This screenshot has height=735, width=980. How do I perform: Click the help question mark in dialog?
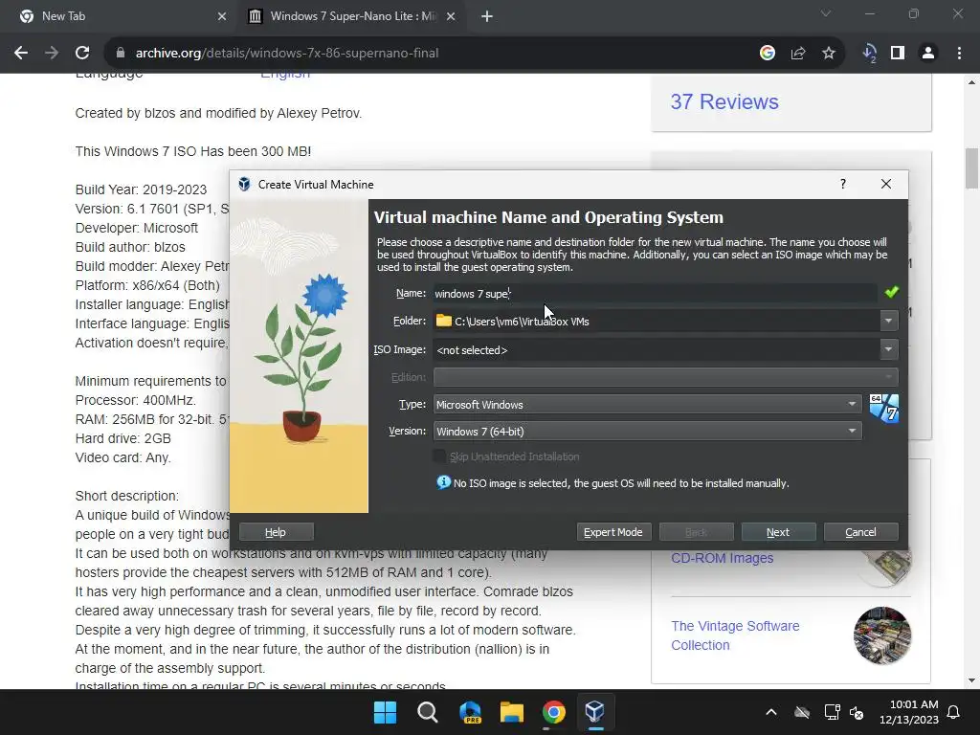pos(842,184)
